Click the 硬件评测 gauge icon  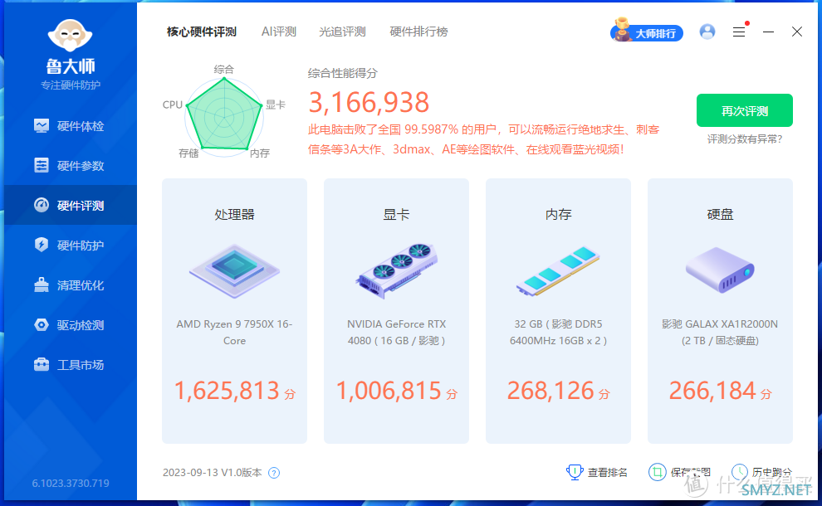point(42,205)
